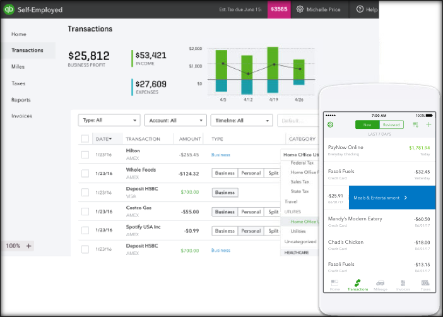This screenshot has height=317, width=443.
Task: Tap Chad's Chicken transaction on phone
Action: [x=379, y=245]
